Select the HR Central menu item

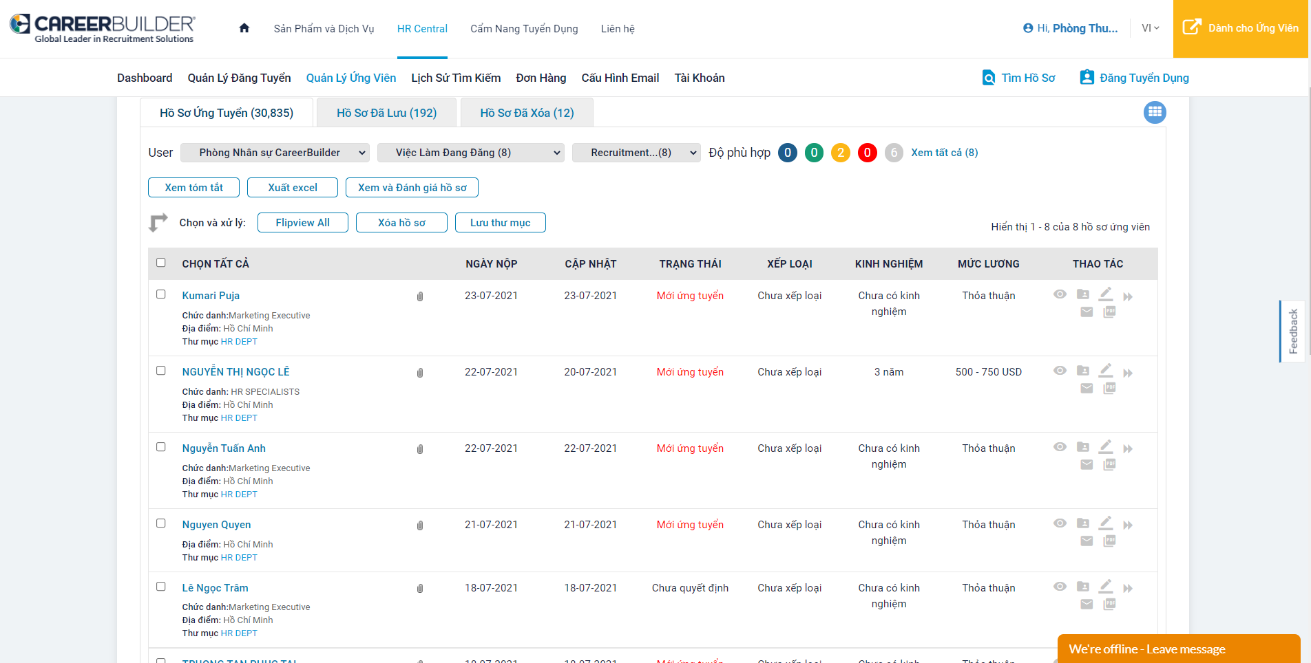(x=422, y=29)
